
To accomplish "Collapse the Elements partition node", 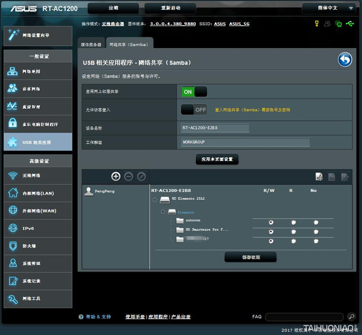I will (x=163, y=211).
